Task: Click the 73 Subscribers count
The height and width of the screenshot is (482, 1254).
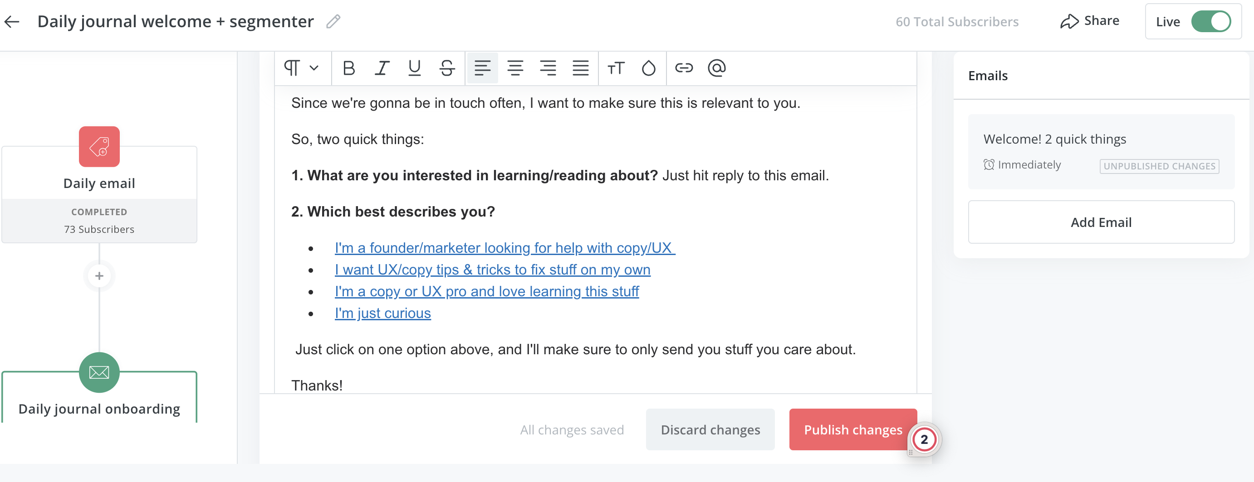Action: [x=99, y=229]
